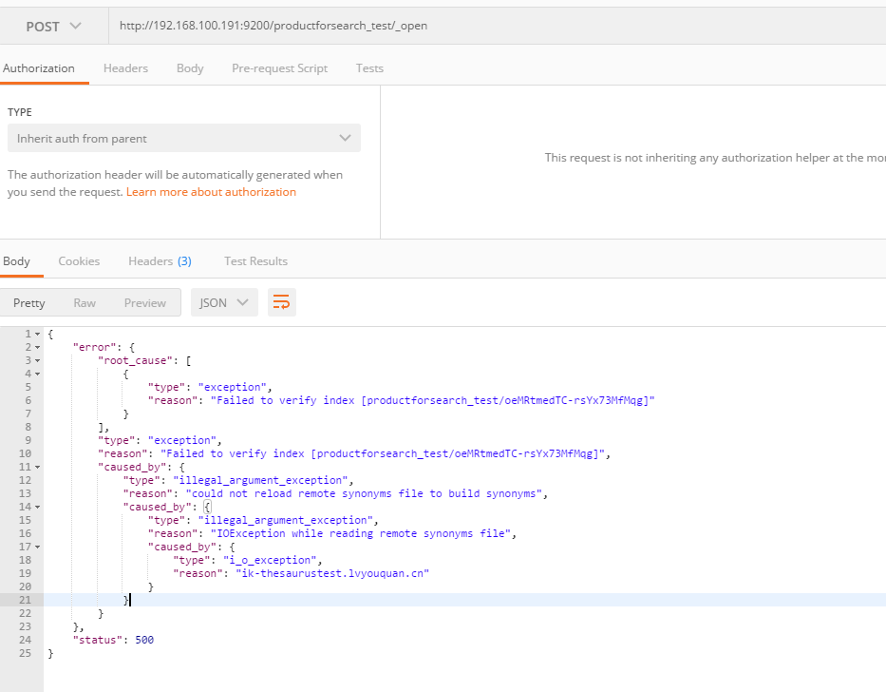Image resolution: width=886 pixels, height=692 pixels.
Task: Click the "root_cause" key
Action: tap(136, 360)
